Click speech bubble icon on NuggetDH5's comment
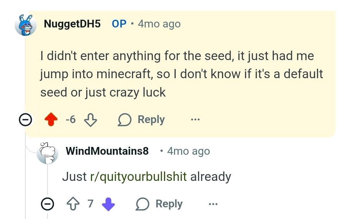 [x=124, y=120]
